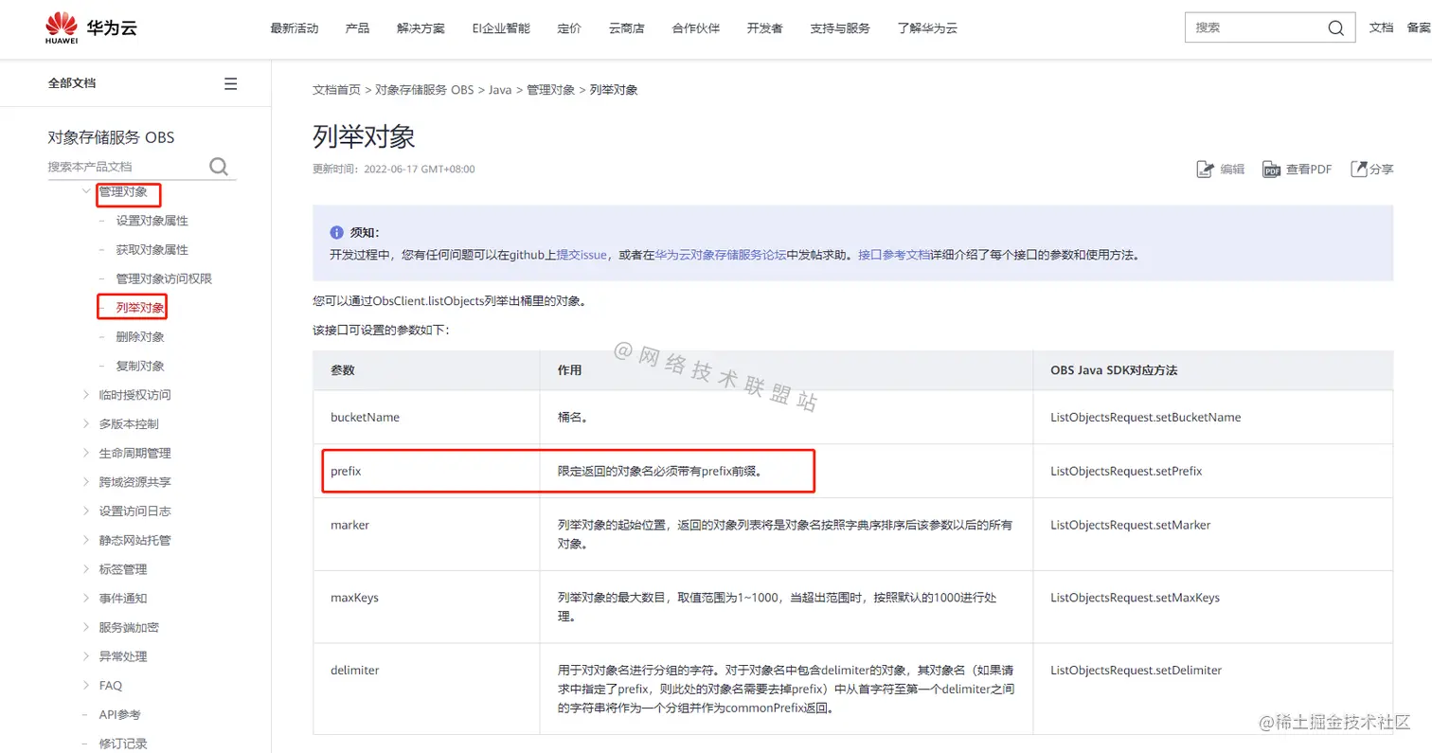Open the 解决方案 menu
This screenshot has height=753, width=1432.
[x=421, y=28]
